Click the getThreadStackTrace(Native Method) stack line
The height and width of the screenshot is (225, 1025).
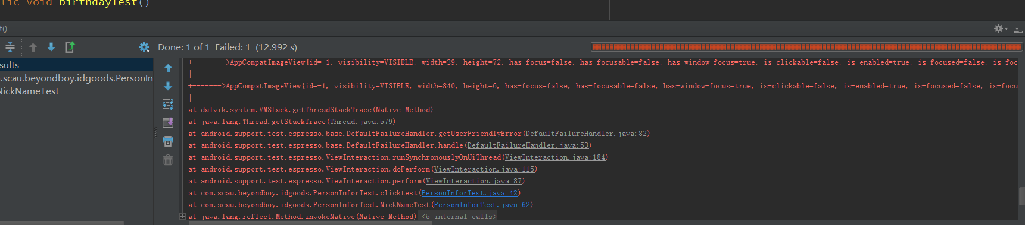(x=311, y=110)
